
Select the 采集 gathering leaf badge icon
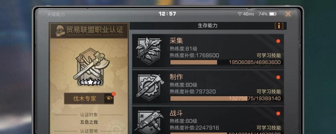point(149,51)
